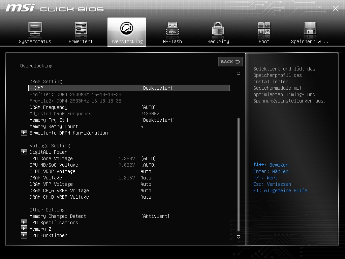Viewport: 345px width, 259px height.
Task: Click Other Setting section heading
Action: 47,210
